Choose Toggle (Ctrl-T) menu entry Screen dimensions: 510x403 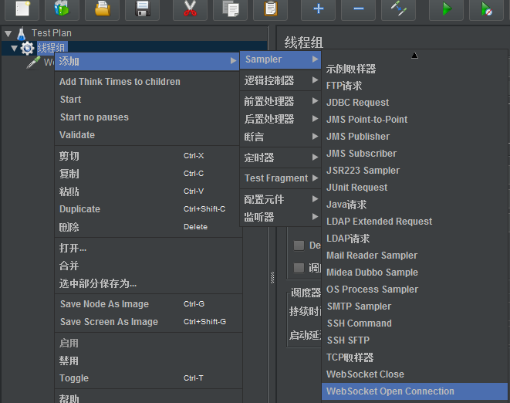tap(148, 378)
